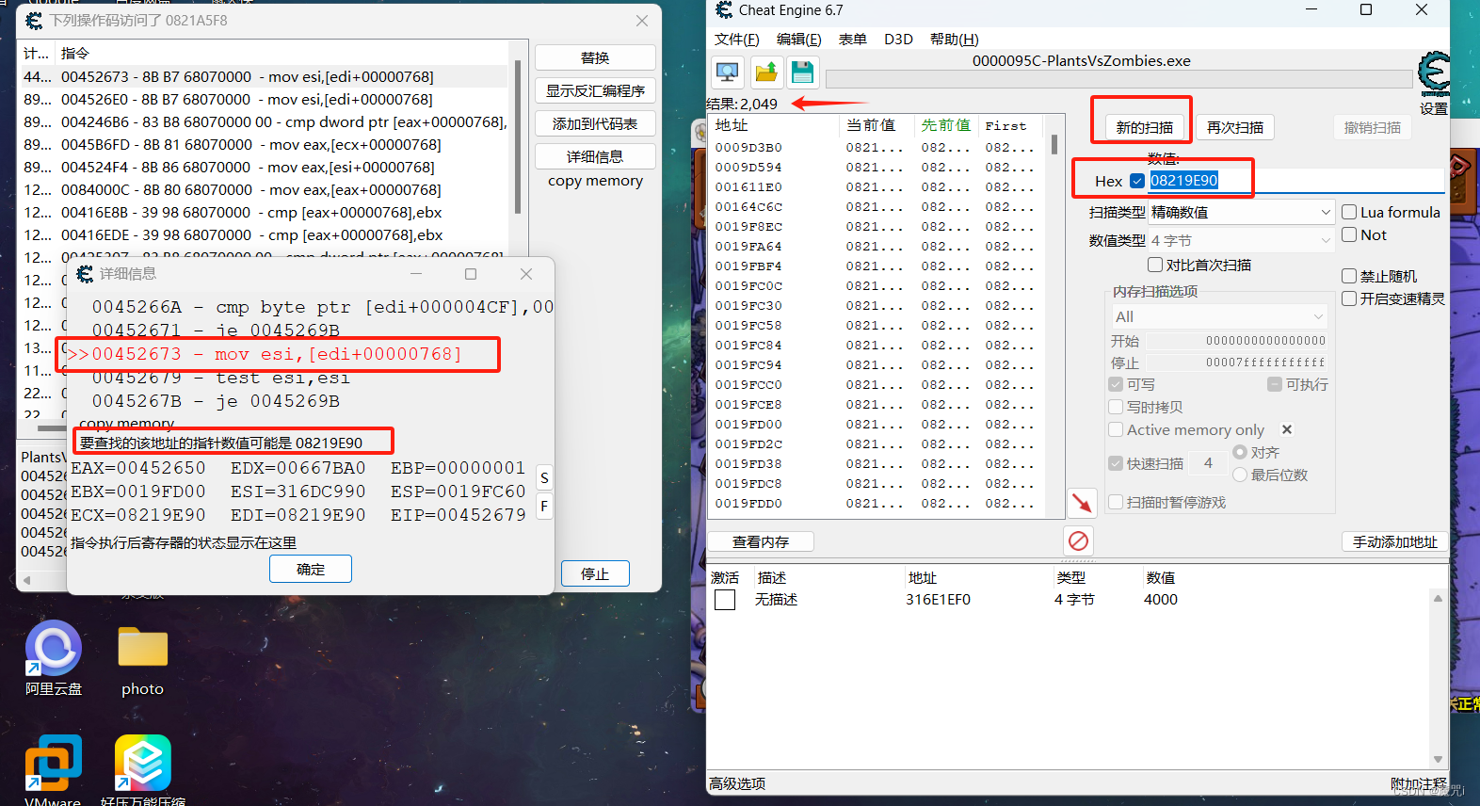The width and height of the screenshot is (1480, 806).
Task: Click the 再次扫描 button
Action: (1235, 127)
